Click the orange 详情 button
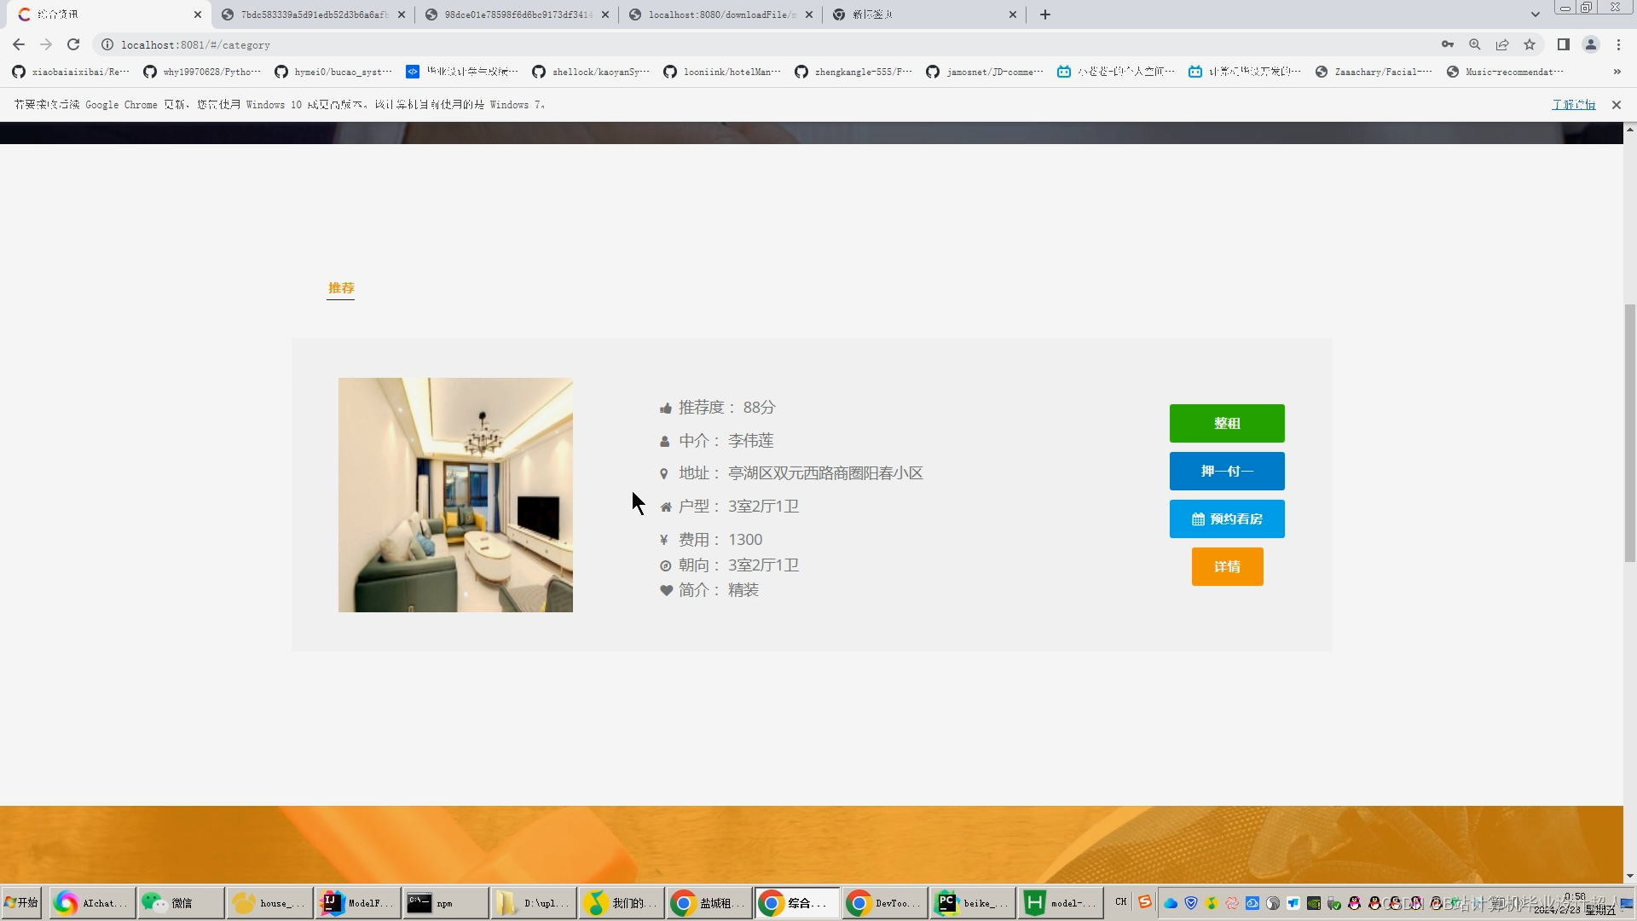This screenshot has width=1637, height=921. [1227, 566]
